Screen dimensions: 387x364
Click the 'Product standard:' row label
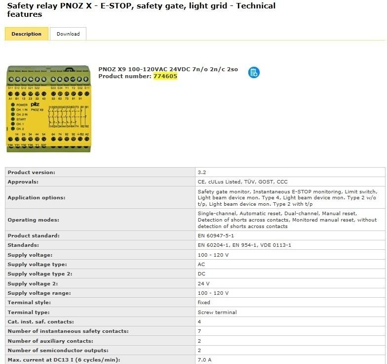(x=34, y=235)
